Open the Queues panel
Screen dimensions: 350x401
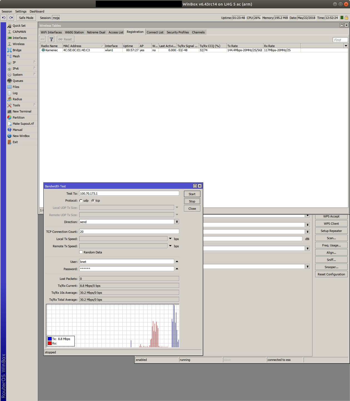pos(18,80)
